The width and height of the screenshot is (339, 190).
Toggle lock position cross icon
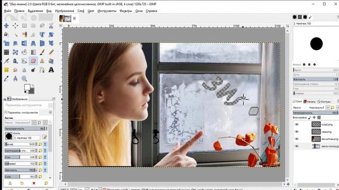314,117
